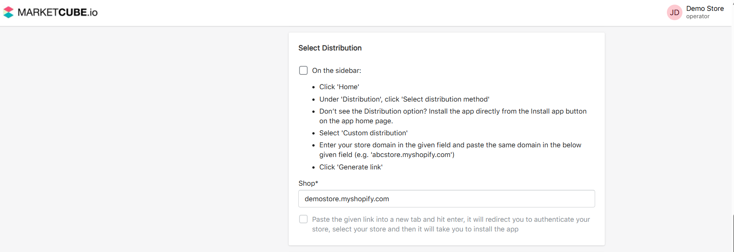This screenshot has height=252, width=734.
Task: Click the Select Distribution heading
Action: point(330,48)
